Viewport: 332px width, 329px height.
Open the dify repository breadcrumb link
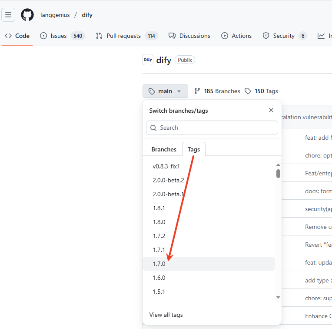click(x=87, y=15)
